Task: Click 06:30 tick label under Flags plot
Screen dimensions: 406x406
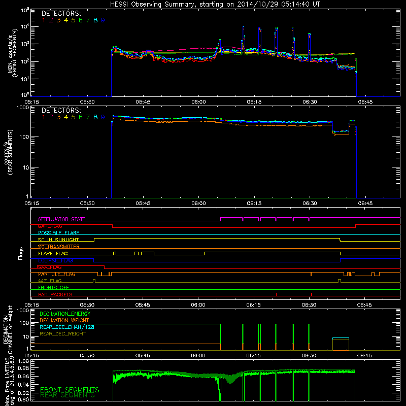Action: click(x=309, y=305)
